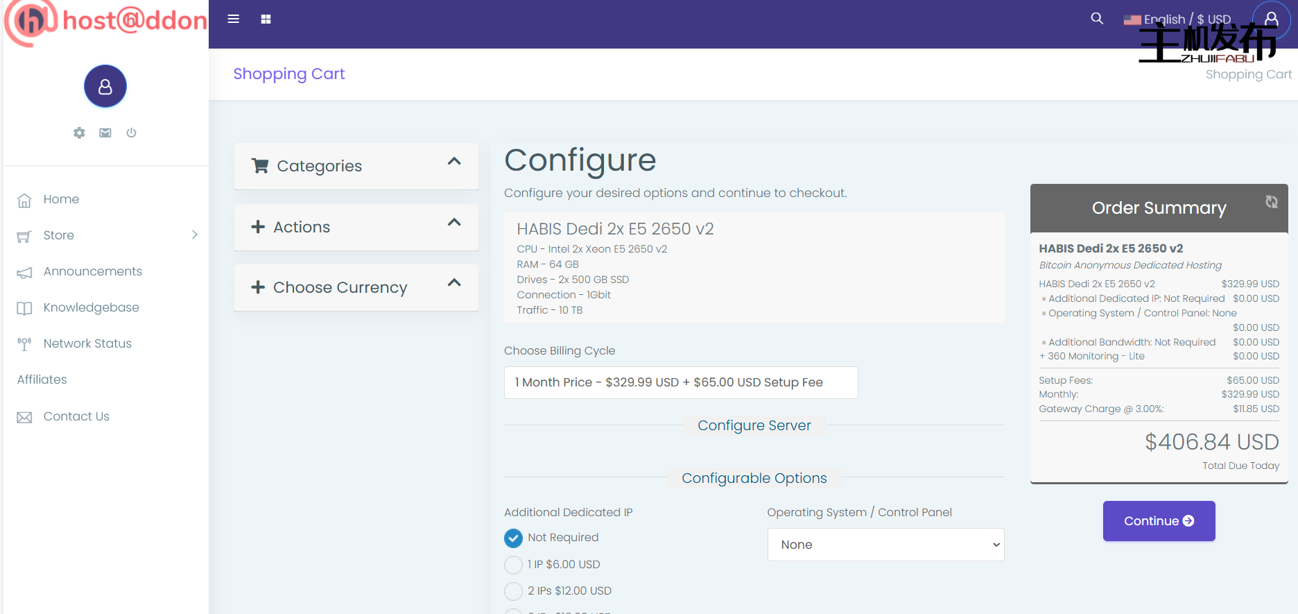
Task: Open Announcements menu item
Action: click(x=93, y=271)
